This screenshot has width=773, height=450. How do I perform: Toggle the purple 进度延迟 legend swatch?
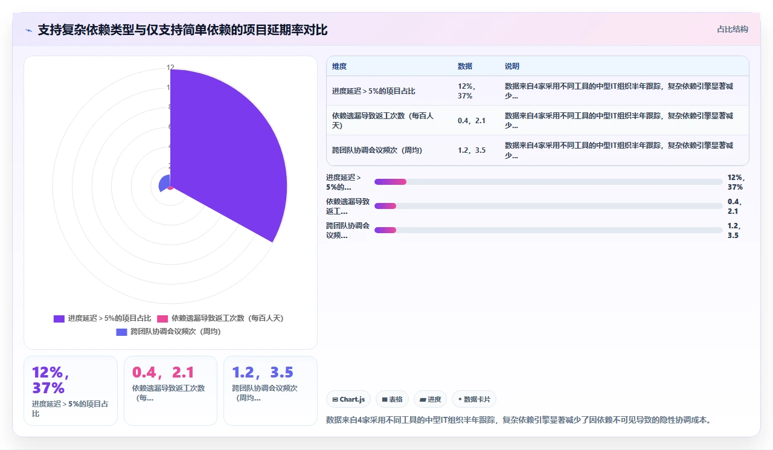tap(59, 318)
